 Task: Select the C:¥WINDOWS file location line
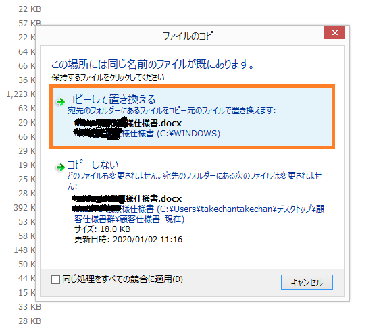point(147,134)
